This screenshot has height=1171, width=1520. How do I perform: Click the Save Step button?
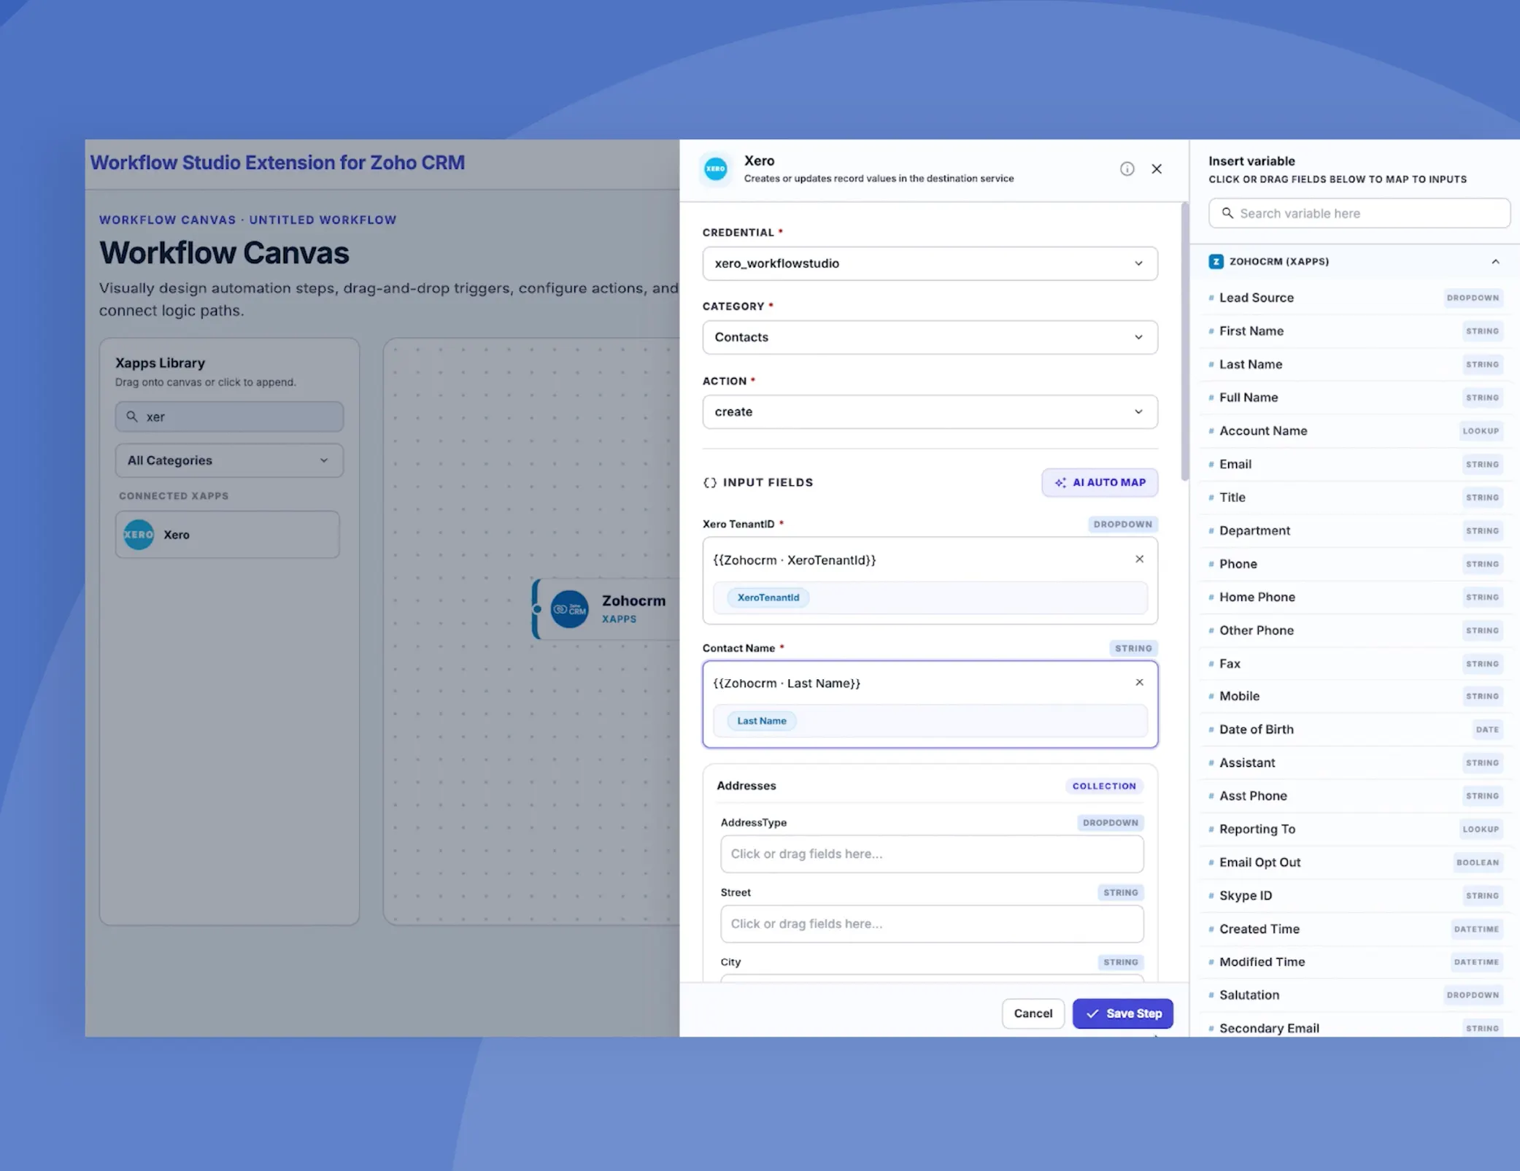click(x=1122, y=1013)
